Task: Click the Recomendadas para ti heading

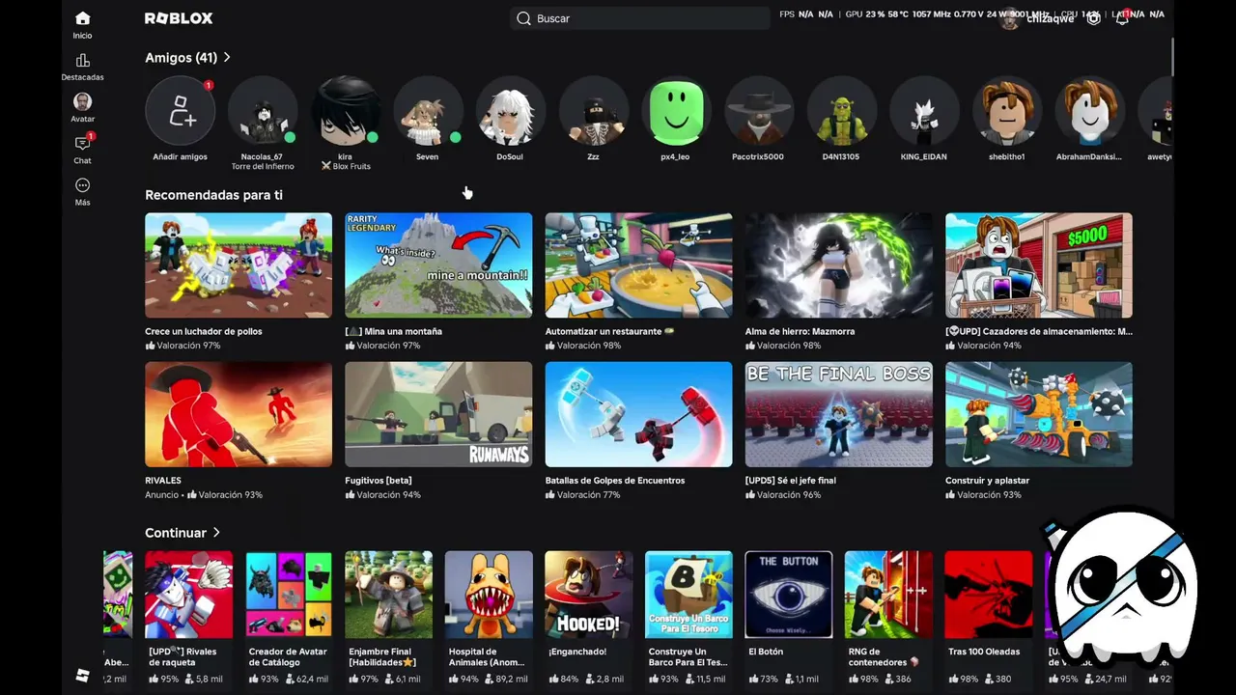Action: coord(213,195)
